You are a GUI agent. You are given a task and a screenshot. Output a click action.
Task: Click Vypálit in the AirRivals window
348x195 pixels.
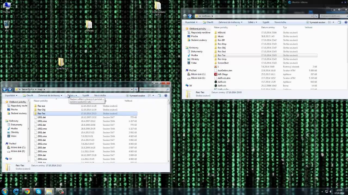pos(266,22)
